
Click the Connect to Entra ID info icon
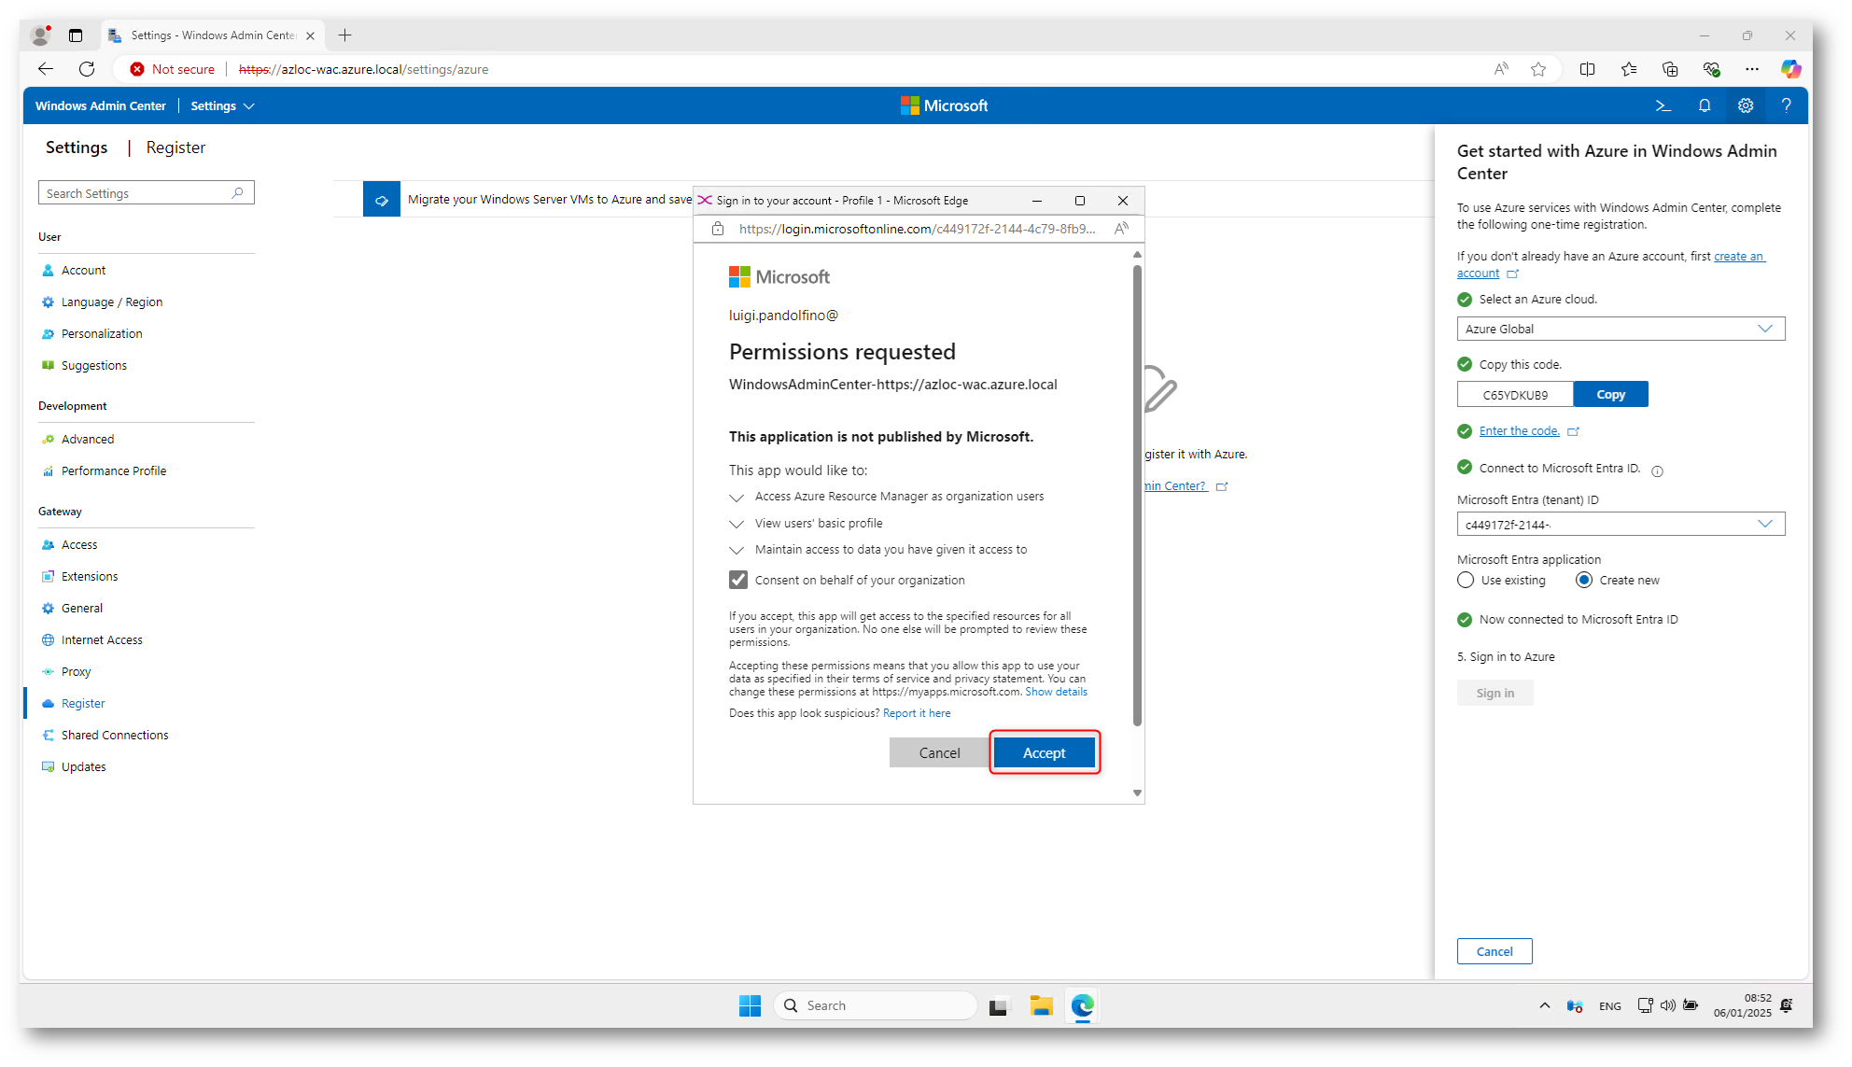pos(1657,471)
